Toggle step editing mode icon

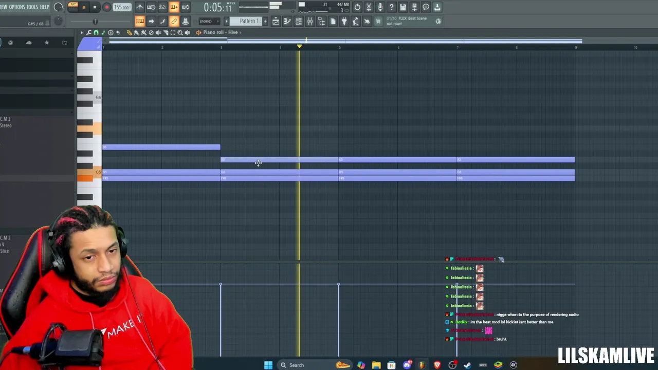pos(162,21)
